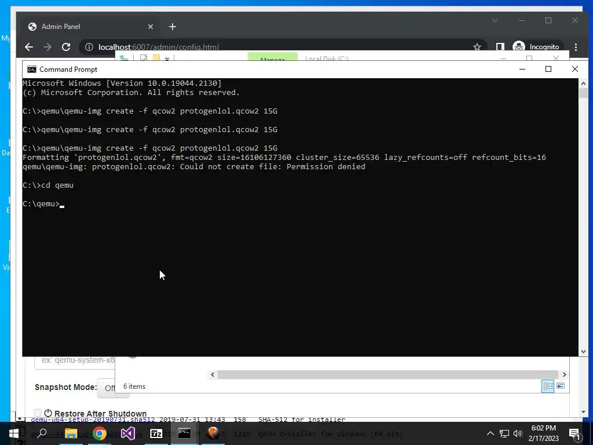Open network status tray icon
Screen dimensions: 593x445
(504, 433)
